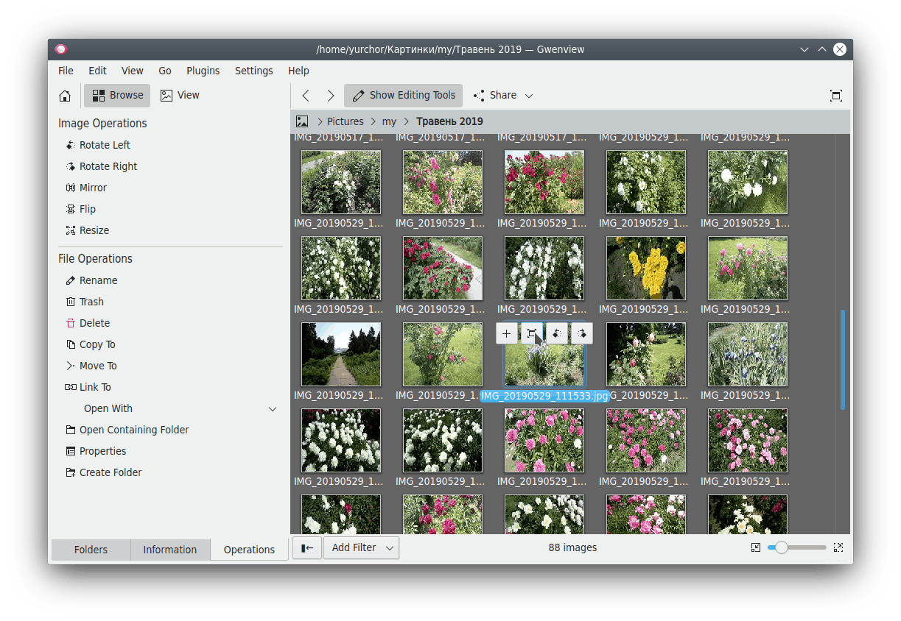
Task: Rename the selected file
Action: (x=91, y=280)
